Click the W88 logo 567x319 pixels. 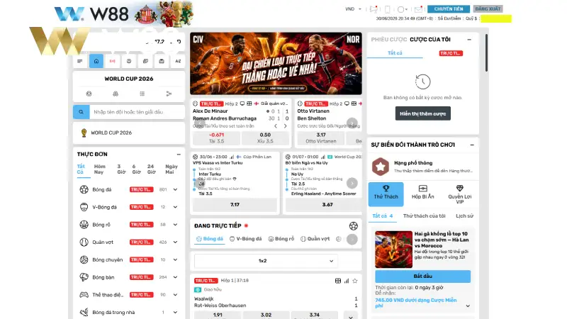click(91, 14)
